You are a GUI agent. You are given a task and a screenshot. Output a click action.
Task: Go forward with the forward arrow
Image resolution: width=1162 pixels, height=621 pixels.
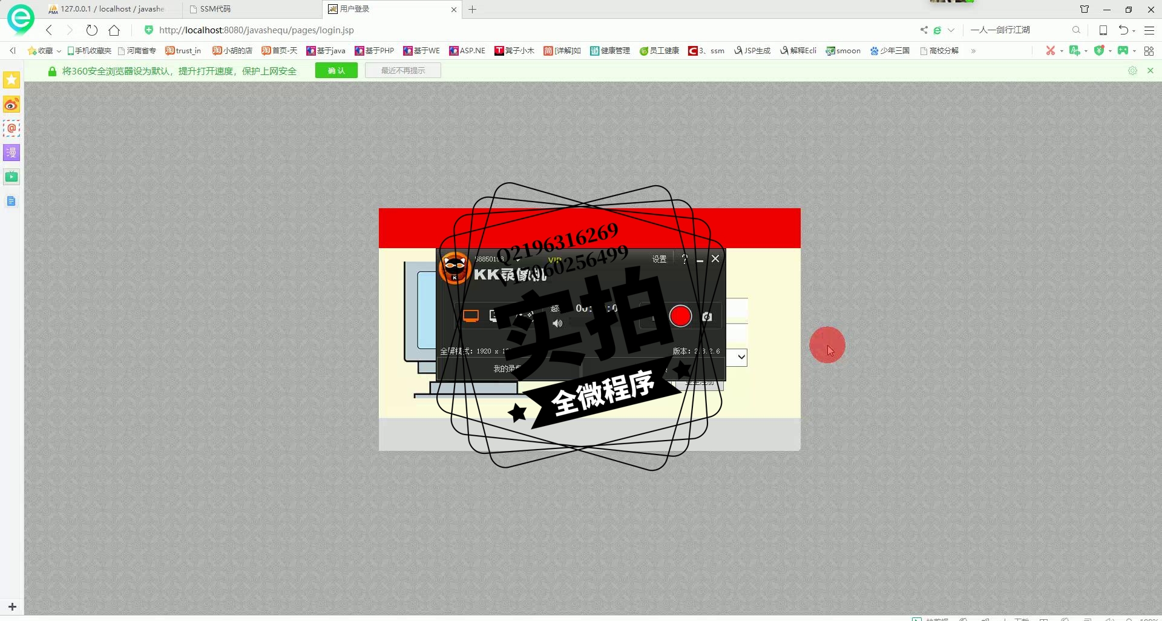pos(70,30)
